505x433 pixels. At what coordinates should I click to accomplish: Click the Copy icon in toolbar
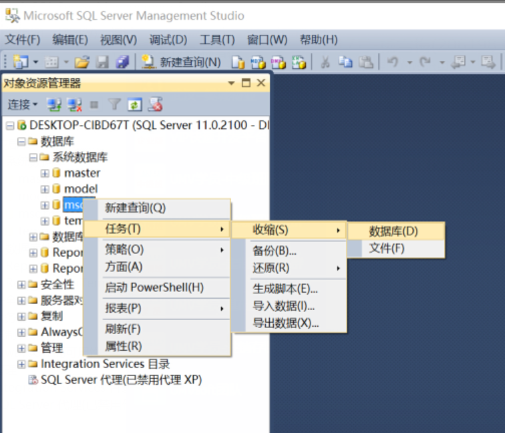[x=345, y=62]
